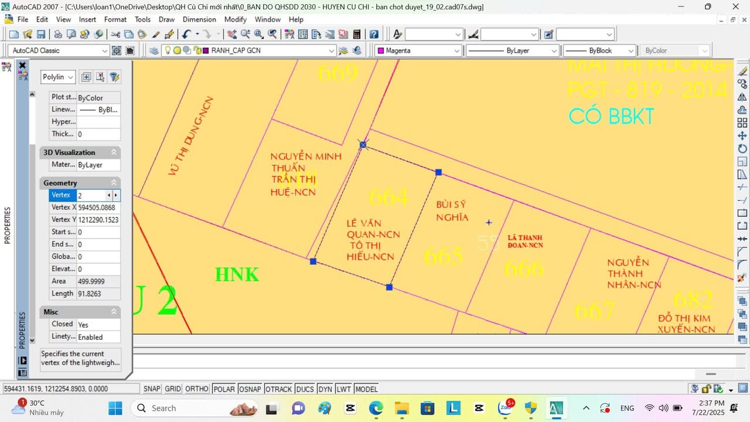This screenshot has width=750, height=422.
Task: Click the Vertex X value field
Action: [x=97, y=207]
